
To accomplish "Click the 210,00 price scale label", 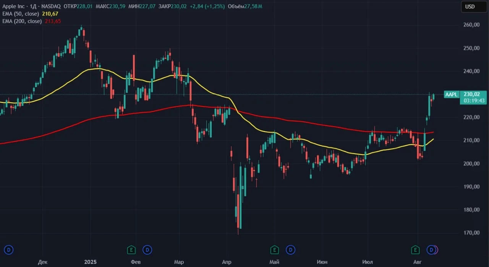I will point(471,141).
